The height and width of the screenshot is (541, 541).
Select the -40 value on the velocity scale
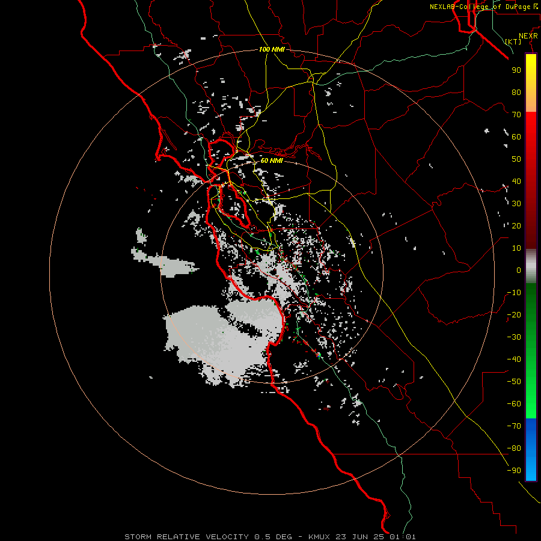click(x=514, y=359)
